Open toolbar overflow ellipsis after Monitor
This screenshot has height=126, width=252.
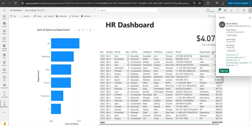(95, 16)
